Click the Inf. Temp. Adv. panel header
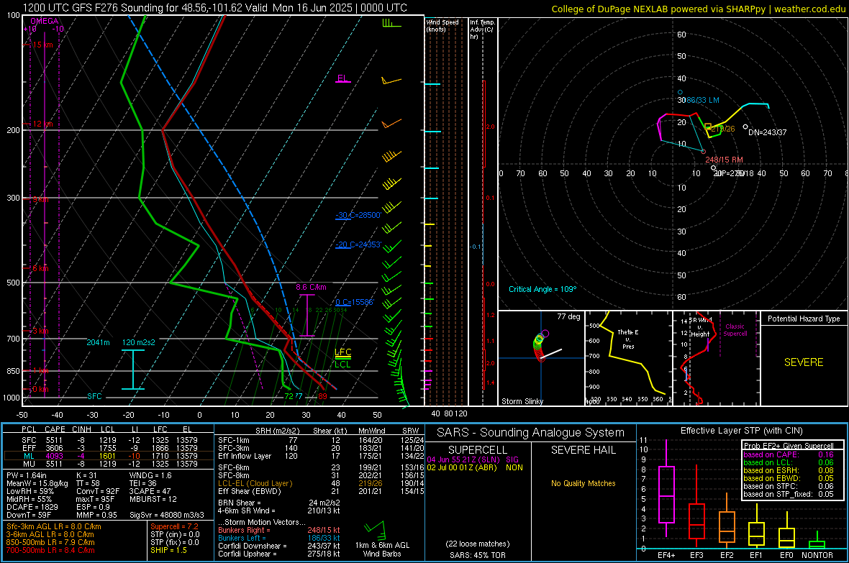The width and height of the screenshot is (849, 563). [482, 29]
